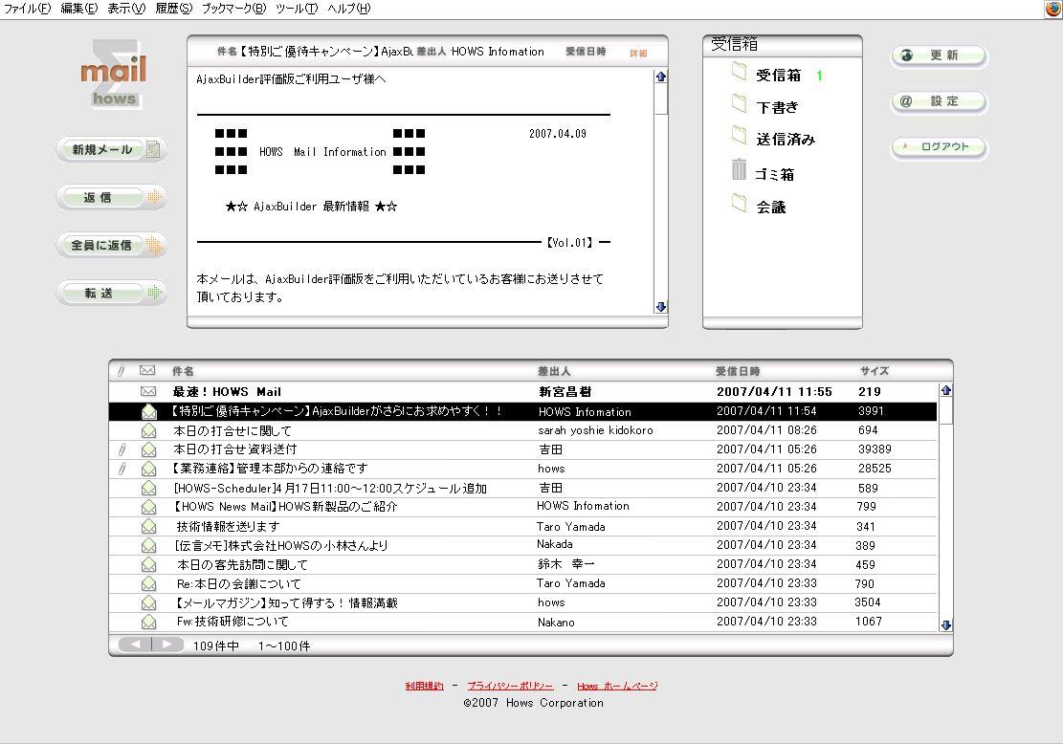The width and height of the screenshot is (1063, 744).
Task: Sort by the attachment paperclip column header
Action: 122,371
